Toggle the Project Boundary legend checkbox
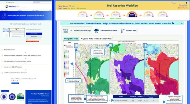Screen dimensions: 190x104 tap(65, 45)
